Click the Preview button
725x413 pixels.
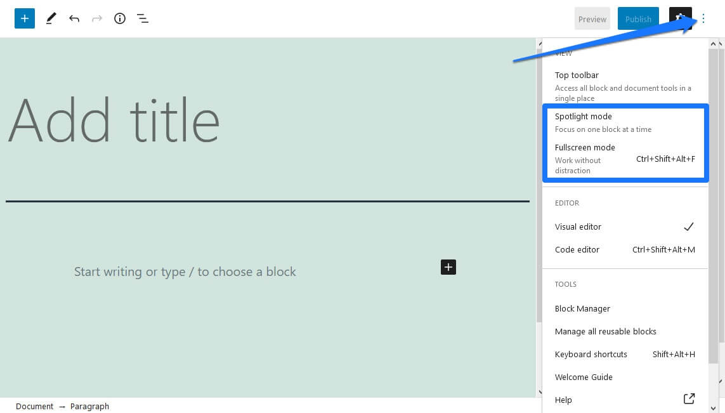[592, 19]
